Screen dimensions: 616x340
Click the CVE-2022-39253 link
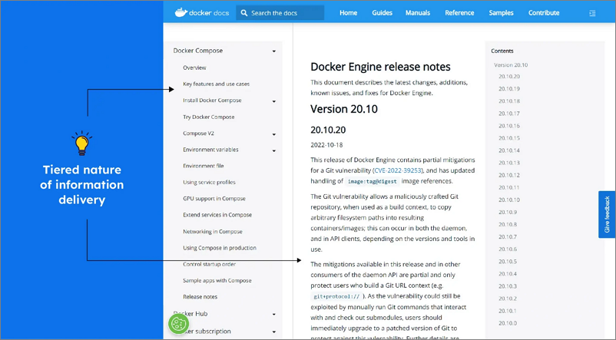tap(398, 170)
